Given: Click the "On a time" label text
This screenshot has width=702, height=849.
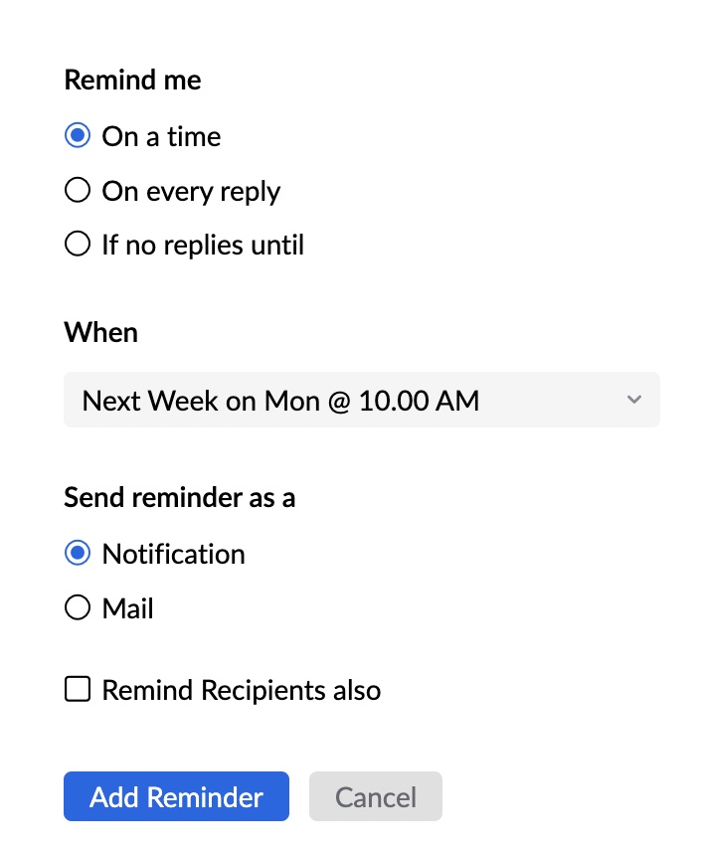Looking at the screenshot, I should tap(159, 136).
